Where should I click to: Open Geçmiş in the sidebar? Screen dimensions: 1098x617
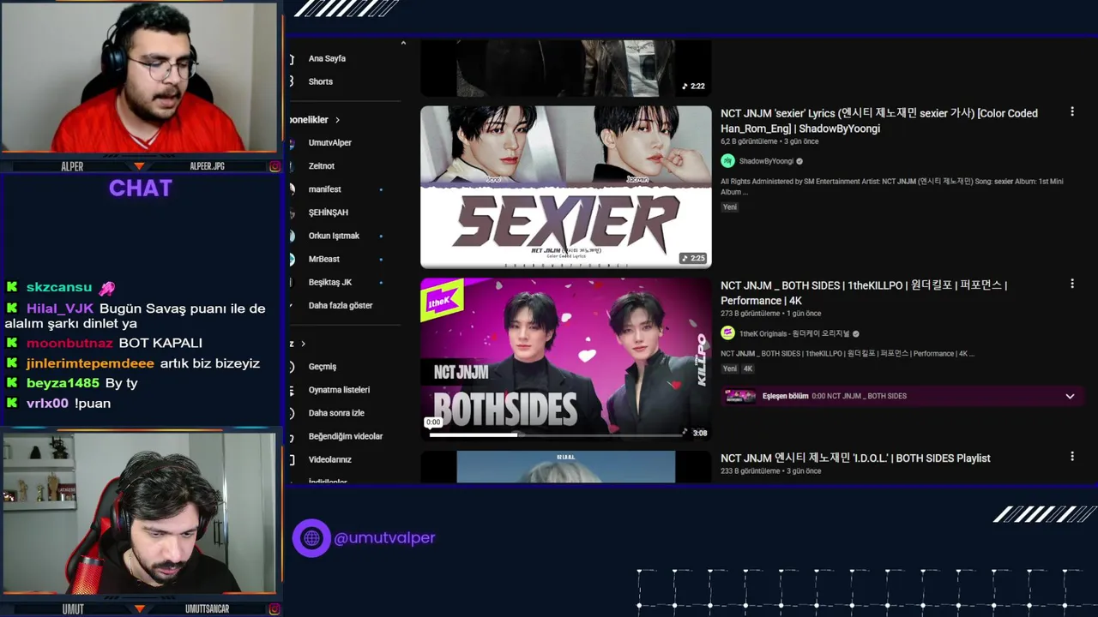point(323,367)
